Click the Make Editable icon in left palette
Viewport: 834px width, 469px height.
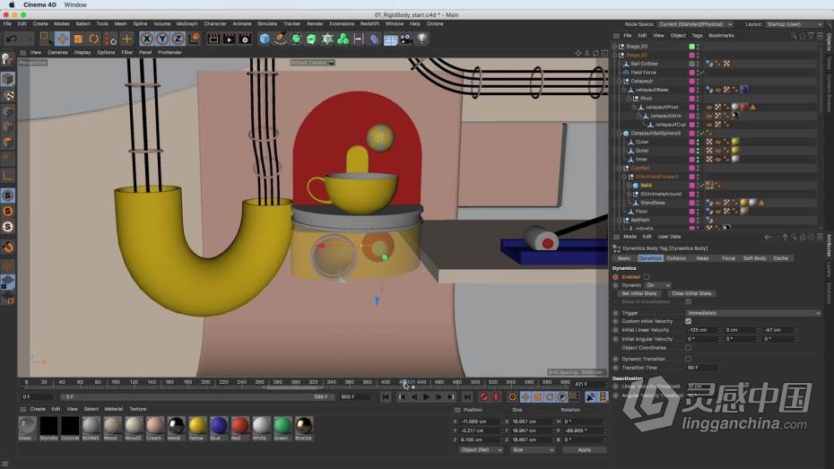click(7, 59)
